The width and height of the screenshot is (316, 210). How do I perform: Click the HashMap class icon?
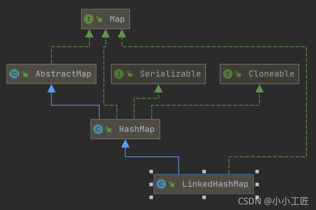(98, 129)
